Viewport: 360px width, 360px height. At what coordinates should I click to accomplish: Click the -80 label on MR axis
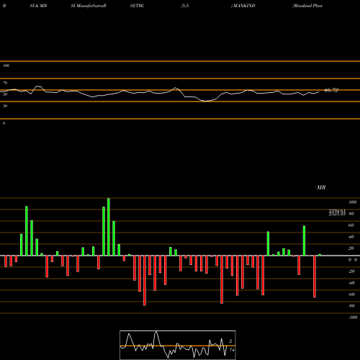coord(351,306)
